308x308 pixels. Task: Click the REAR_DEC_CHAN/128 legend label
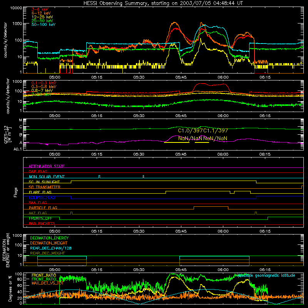51,248
